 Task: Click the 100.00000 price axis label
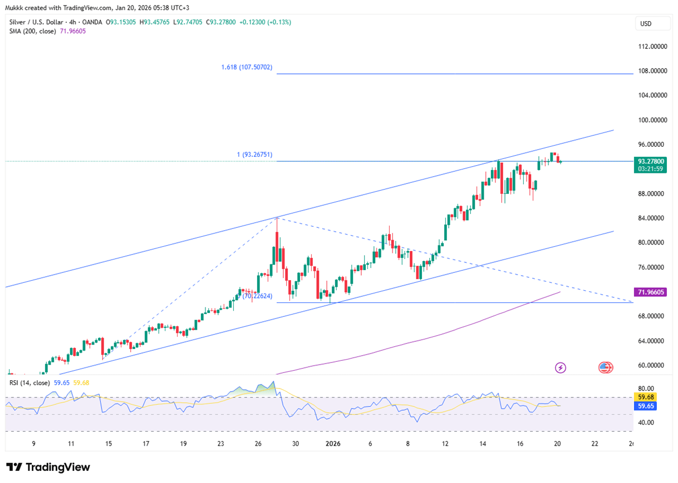[x=652, y=120]
